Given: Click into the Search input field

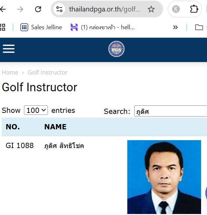Looking at the screenshot, I should [x=171, y=111].
